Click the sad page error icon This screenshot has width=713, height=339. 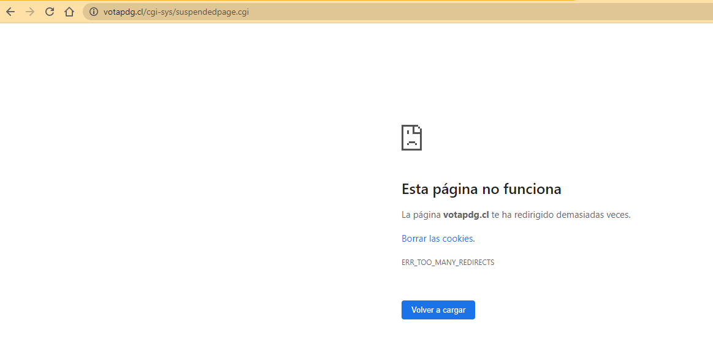point(411,138)
